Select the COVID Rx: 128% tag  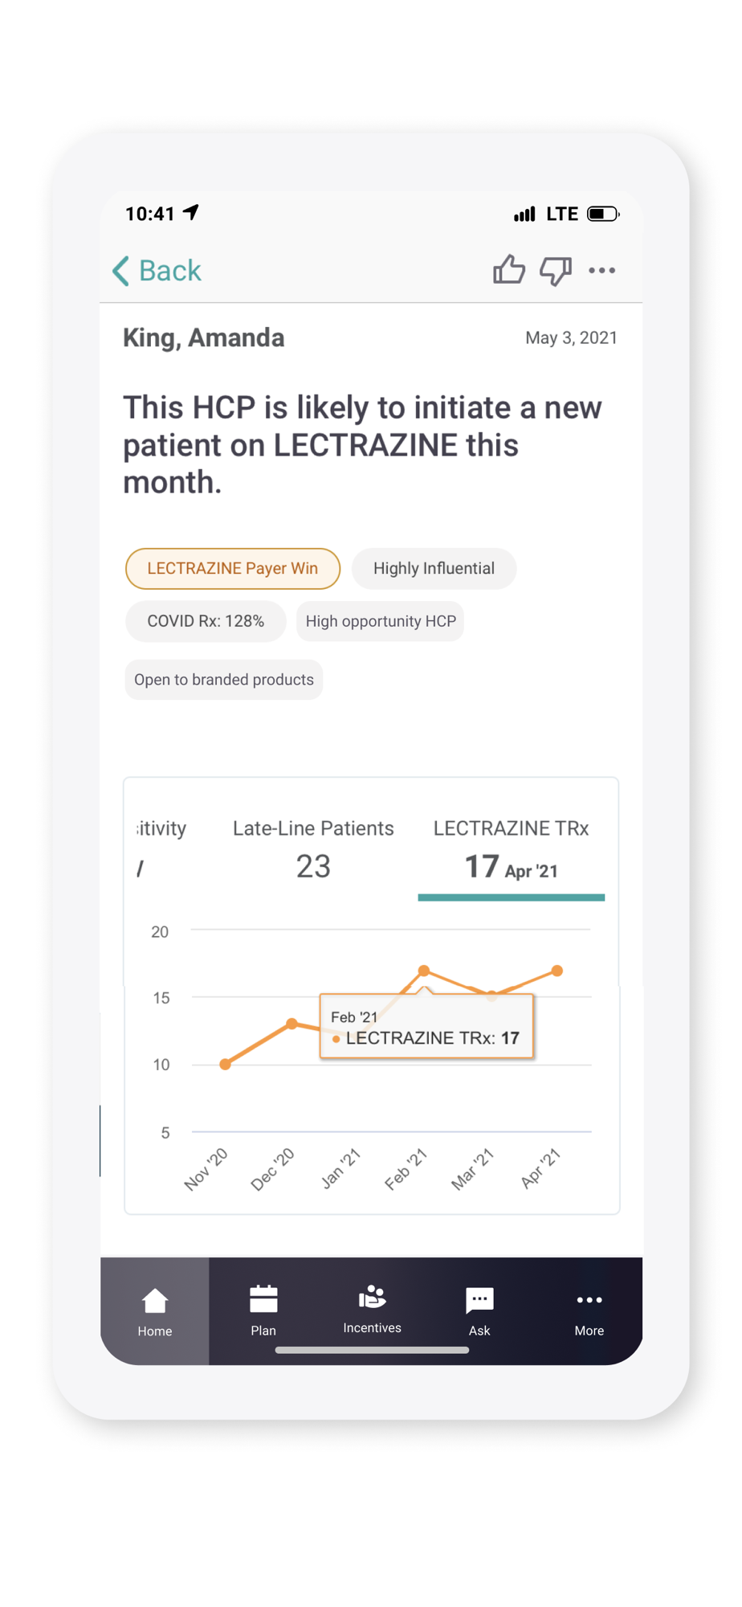click(x=206, y=621)
